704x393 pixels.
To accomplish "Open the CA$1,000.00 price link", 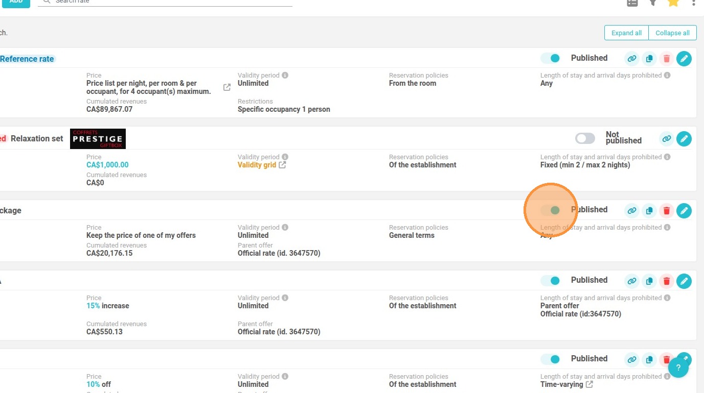I will (x=107, y=165).
